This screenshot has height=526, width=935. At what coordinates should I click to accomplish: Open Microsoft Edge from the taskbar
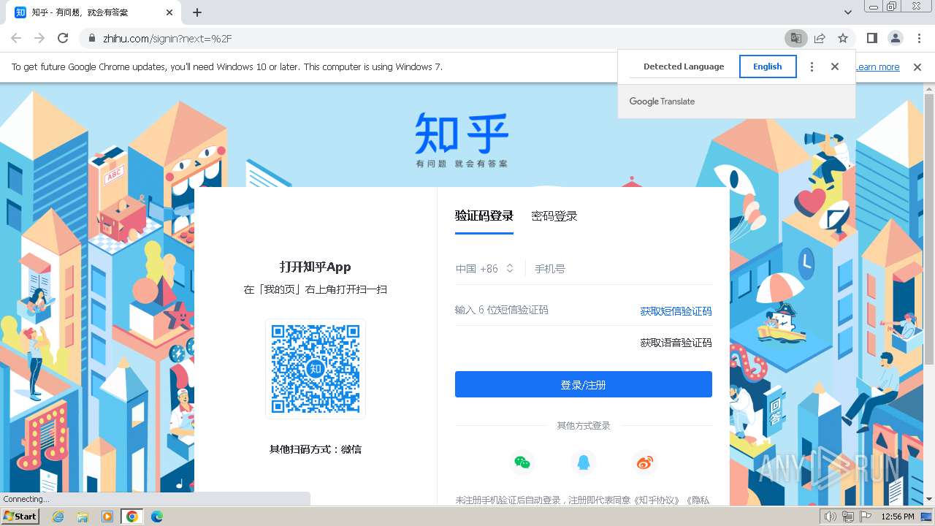(x=156, y=517)
